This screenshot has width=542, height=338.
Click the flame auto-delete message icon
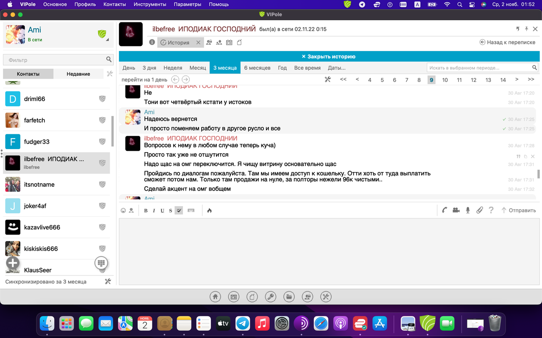[209, 210]
